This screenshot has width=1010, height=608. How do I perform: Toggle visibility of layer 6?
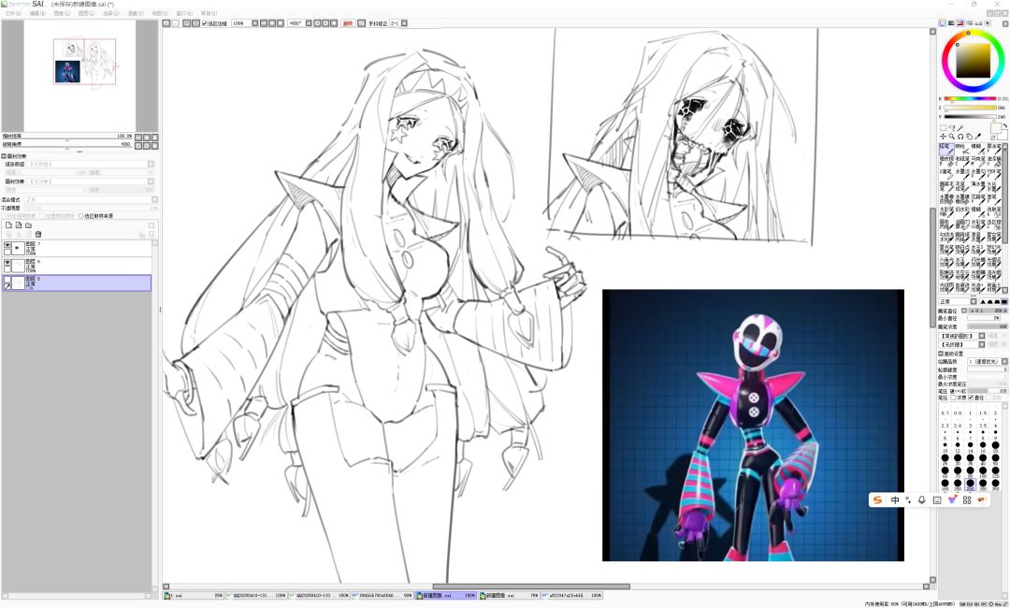coord(7,263)
